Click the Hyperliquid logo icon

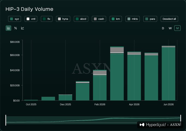pyautogui.click(x=142, y=125)
